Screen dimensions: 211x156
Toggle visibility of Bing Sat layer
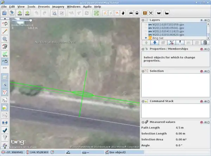146,38
